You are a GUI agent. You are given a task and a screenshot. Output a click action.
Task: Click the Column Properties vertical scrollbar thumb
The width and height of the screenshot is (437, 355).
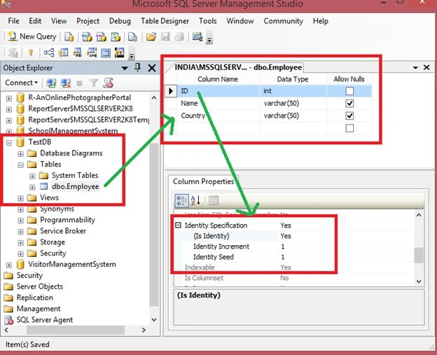(418, 256)
